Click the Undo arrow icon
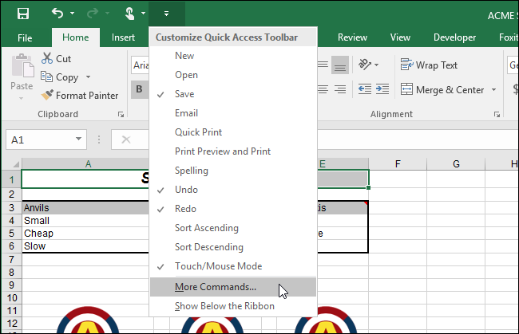The height and width of the screenshot is (334, 519). pos(57,14)
